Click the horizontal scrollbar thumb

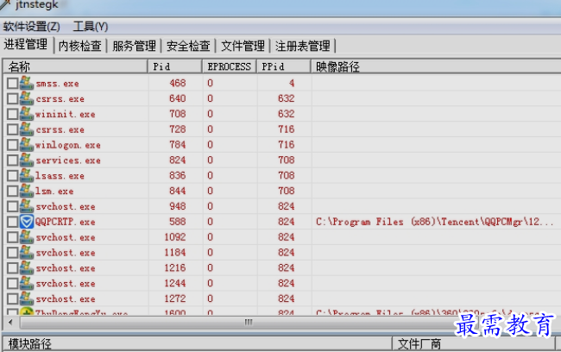(249, 323)
